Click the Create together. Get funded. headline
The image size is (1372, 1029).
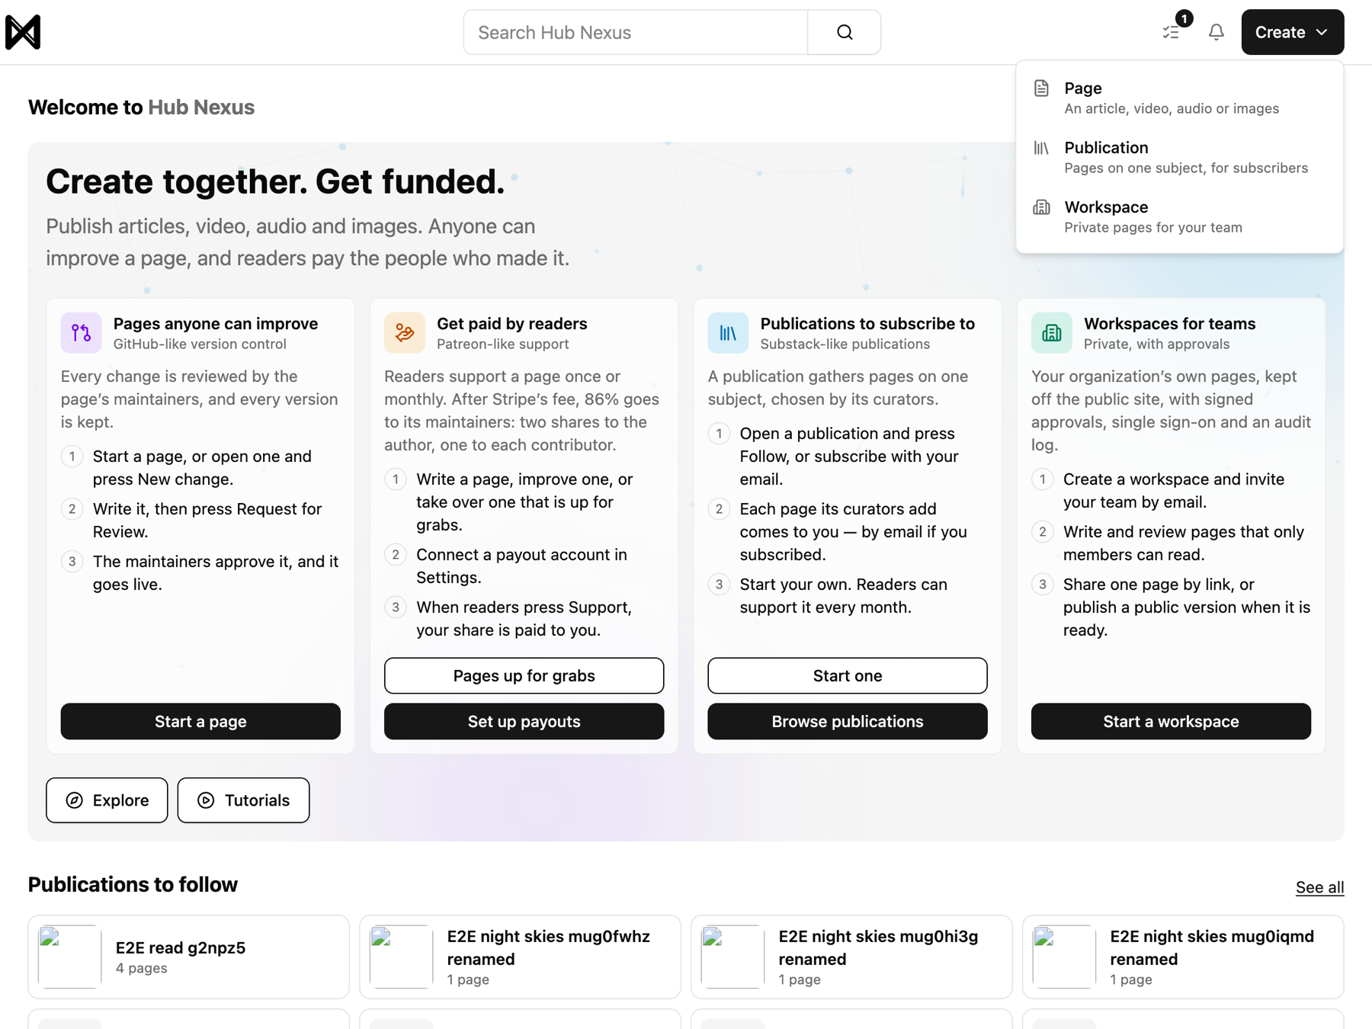275,182
